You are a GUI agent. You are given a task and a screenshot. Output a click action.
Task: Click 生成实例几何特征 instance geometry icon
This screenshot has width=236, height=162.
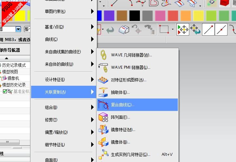tap(103, 154)
